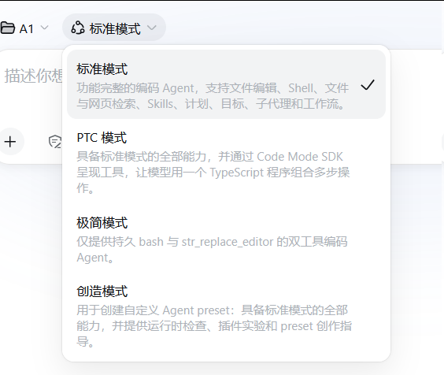Screen dimensions: 444x375
Task: Click the shield icon below the input
Action: (x=55, y=142)
